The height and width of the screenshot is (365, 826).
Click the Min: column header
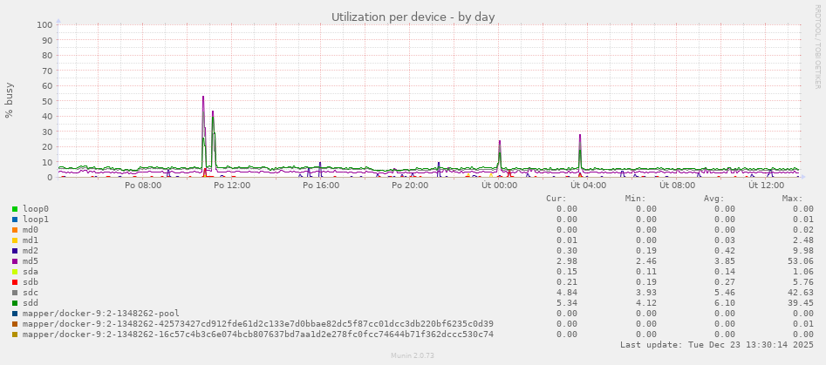point(635,199)
